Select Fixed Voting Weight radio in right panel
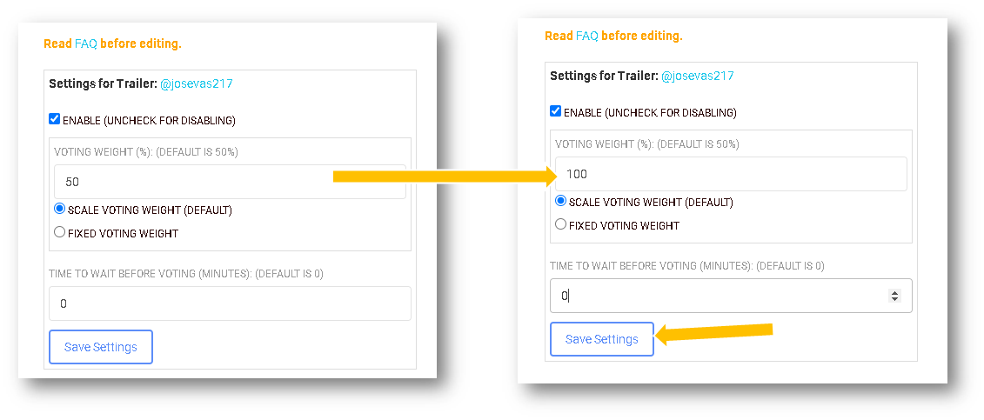984x420 pixels. coord(561,224)
